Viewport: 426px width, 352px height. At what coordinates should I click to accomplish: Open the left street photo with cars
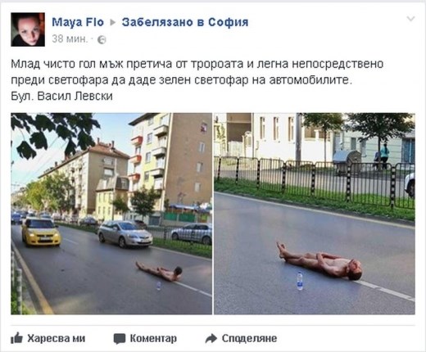[111, 214]
